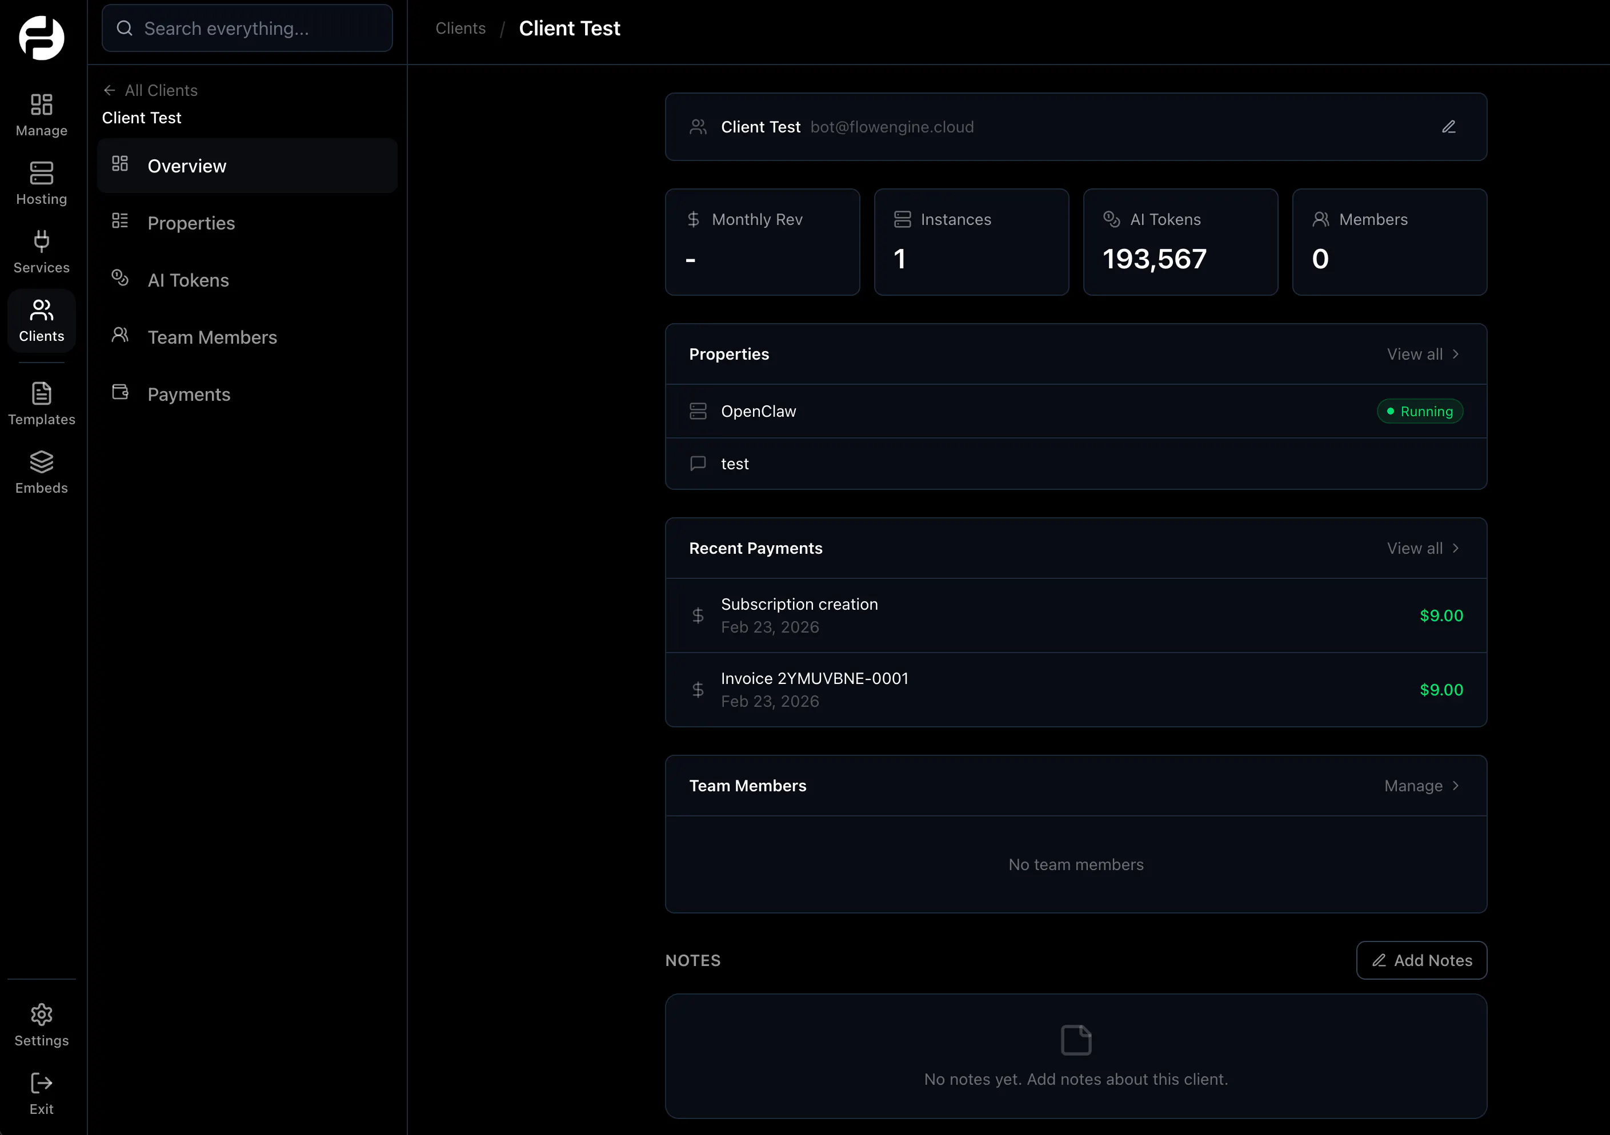Click the bot@flowengine.cloud email

(x=892, y=127)
